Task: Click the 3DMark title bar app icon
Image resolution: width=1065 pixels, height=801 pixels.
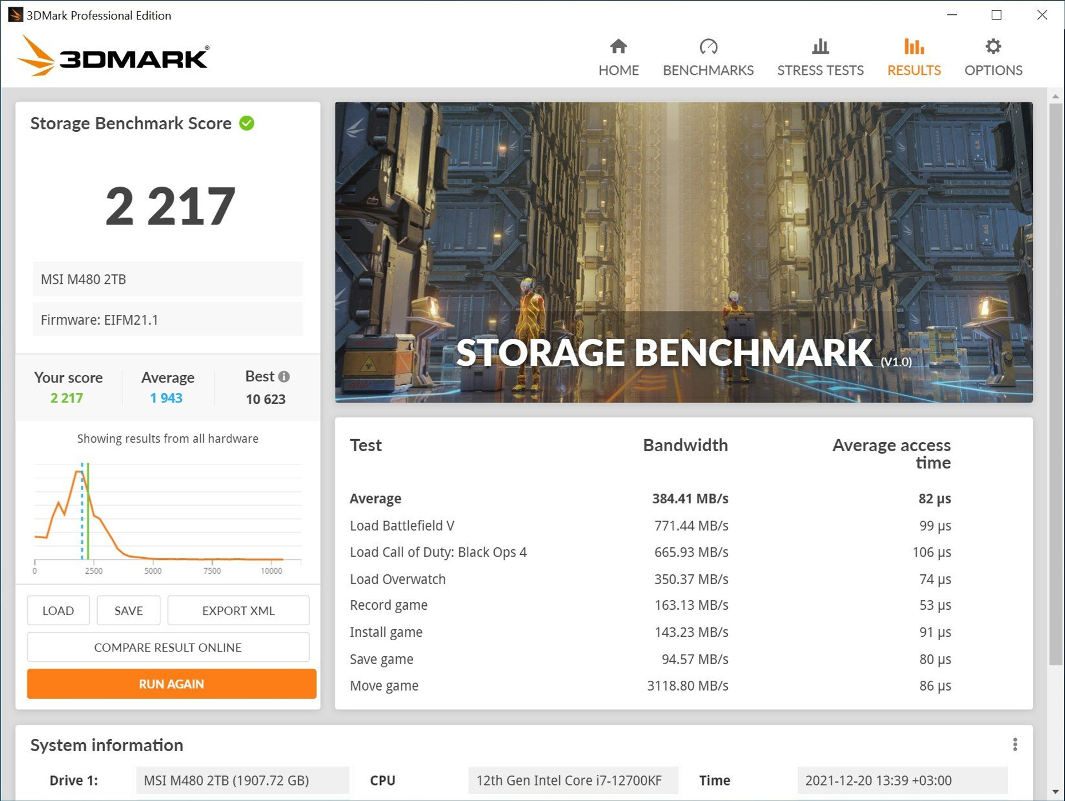Action: 15,14
